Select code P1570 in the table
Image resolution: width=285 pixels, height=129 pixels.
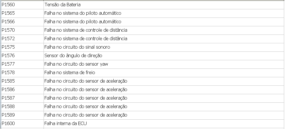coord(8,30)
